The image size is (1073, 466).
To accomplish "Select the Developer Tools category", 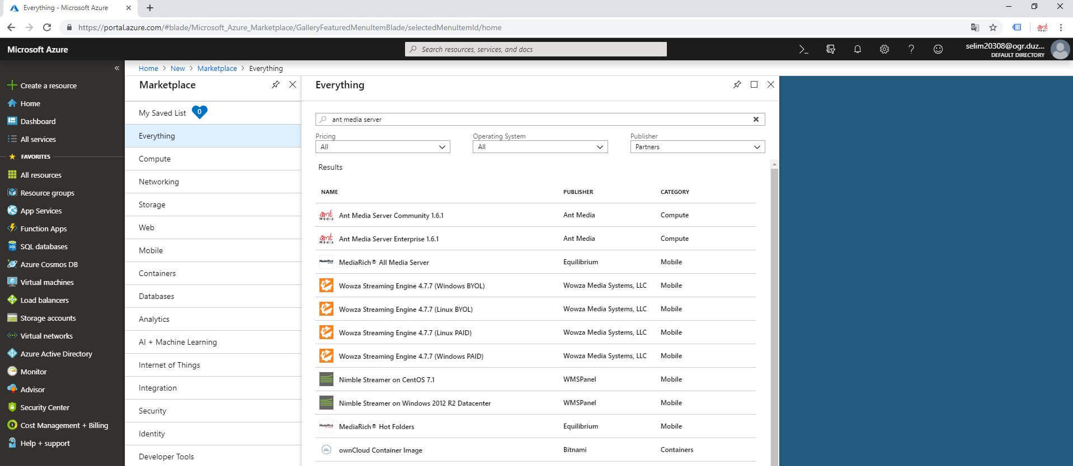I will tap(213, 457).
